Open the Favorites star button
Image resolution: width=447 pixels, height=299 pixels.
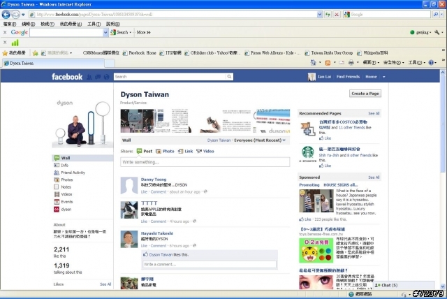14,52
